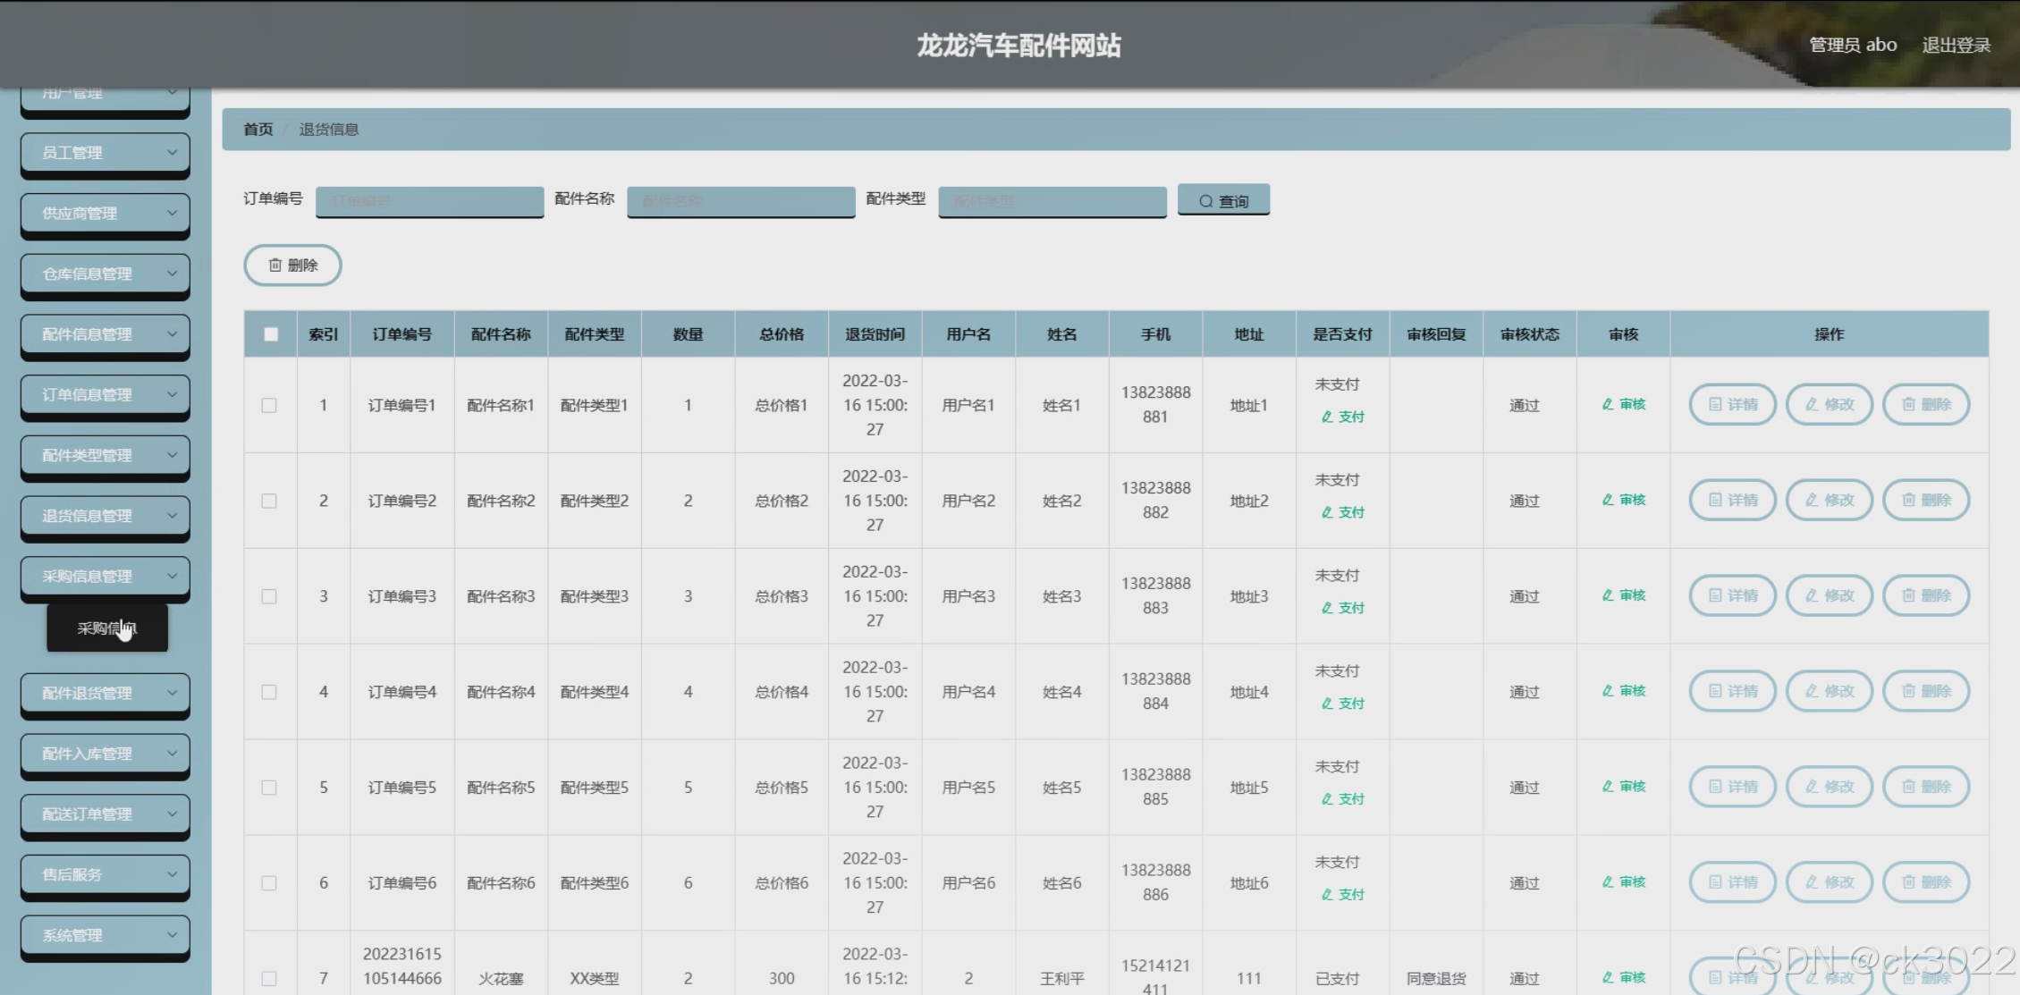2020x995 pixels.
Task: Click 删除 delete button in row 5
Action: click(x=1925, y=787)
